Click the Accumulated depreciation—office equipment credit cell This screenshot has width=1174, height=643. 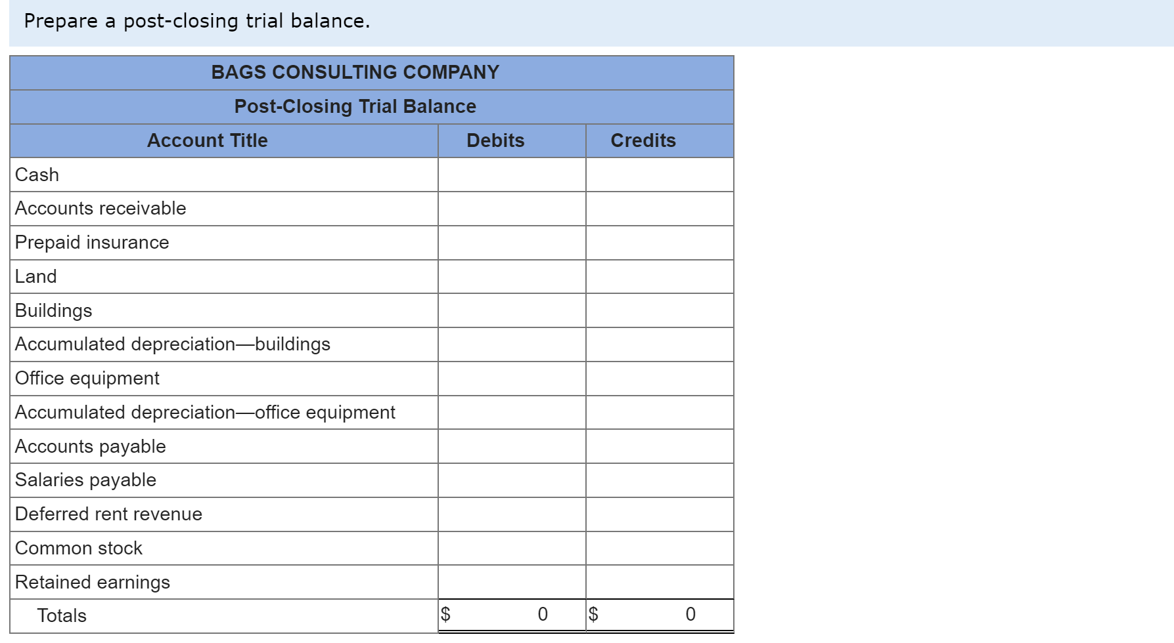tap(659, 412)
